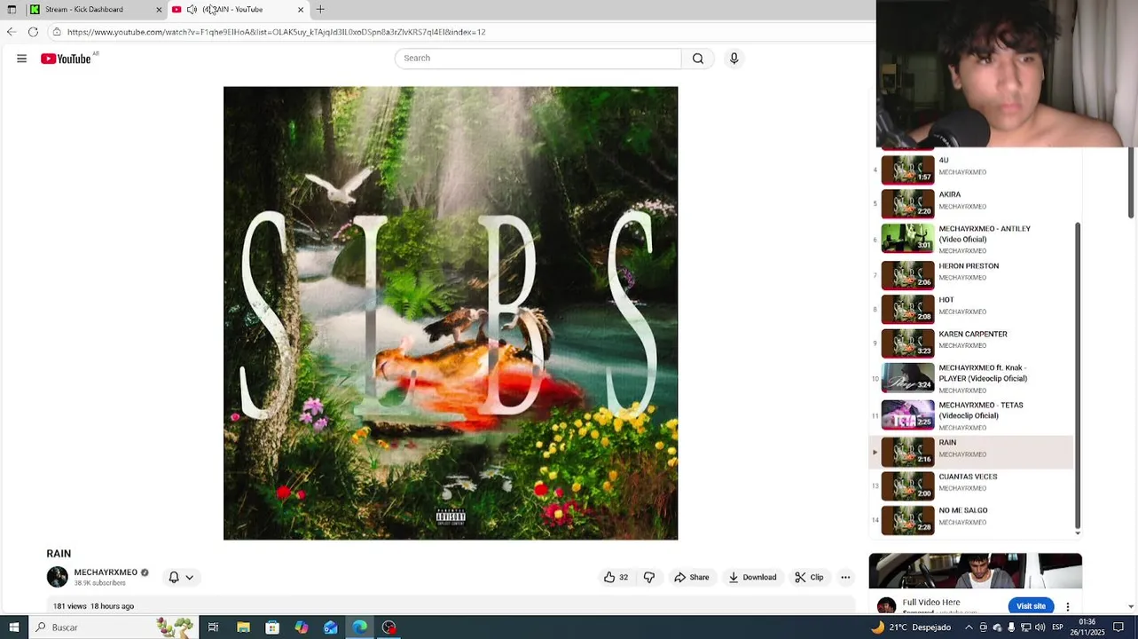Image resolution: width=1138 pixels, height=639 pixels.
Task: Open File Explorer from the taskbar
Action: coord(243,627)
